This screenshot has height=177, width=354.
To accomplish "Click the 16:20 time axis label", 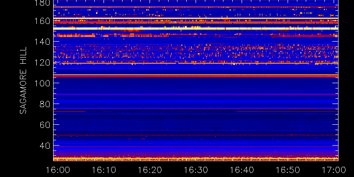I will (150, 170).
